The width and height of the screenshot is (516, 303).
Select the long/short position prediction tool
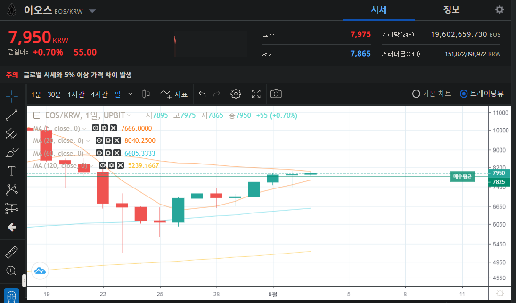[x=12, y=208]
